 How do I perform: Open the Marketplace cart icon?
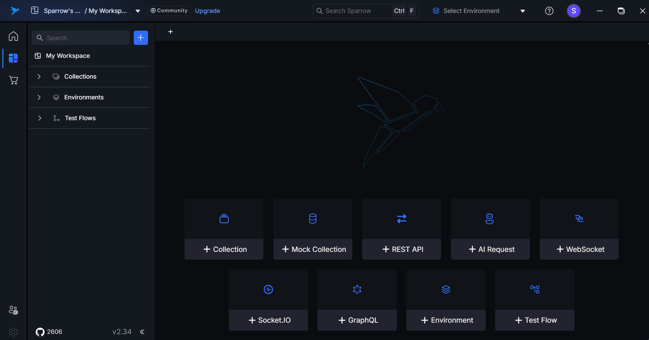(13, 80)
